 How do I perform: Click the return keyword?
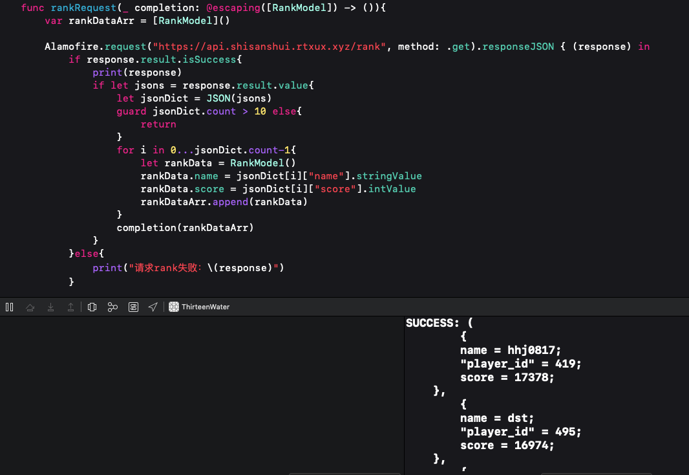point(158,124)
